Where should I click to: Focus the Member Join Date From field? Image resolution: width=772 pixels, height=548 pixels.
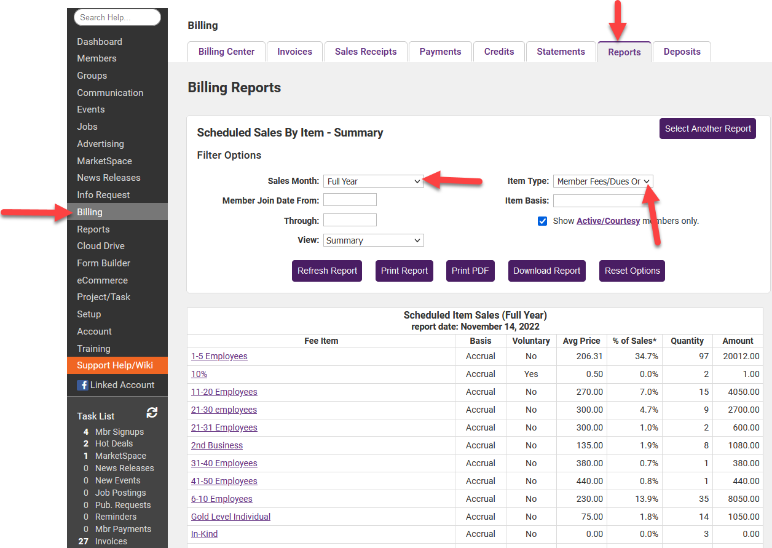tap(350, 200)
